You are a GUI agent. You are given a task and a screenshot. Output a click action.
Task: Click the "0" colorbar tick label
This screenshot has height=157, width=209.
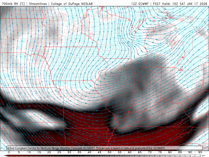[x=9, y=152]
